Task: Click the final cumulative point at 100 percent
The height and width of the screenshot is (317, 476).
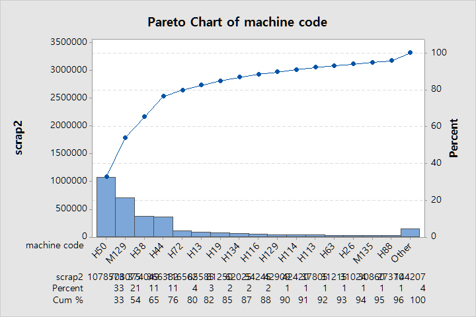Action: (410, 53)
